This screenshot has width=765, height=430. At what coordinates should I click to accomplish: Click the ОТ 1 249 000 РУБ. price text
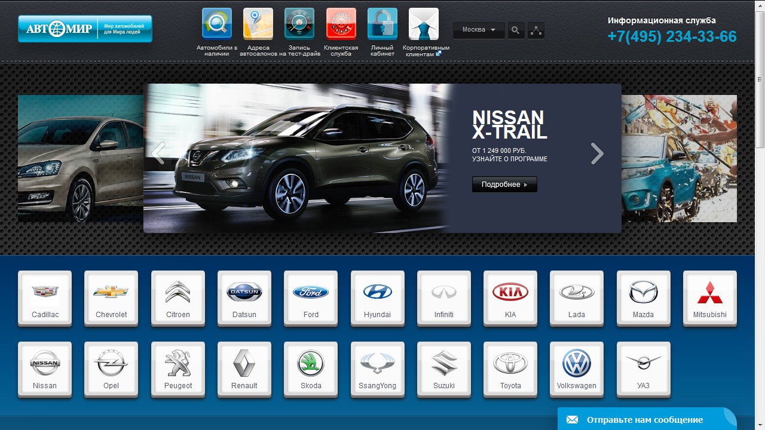point(499,150)
